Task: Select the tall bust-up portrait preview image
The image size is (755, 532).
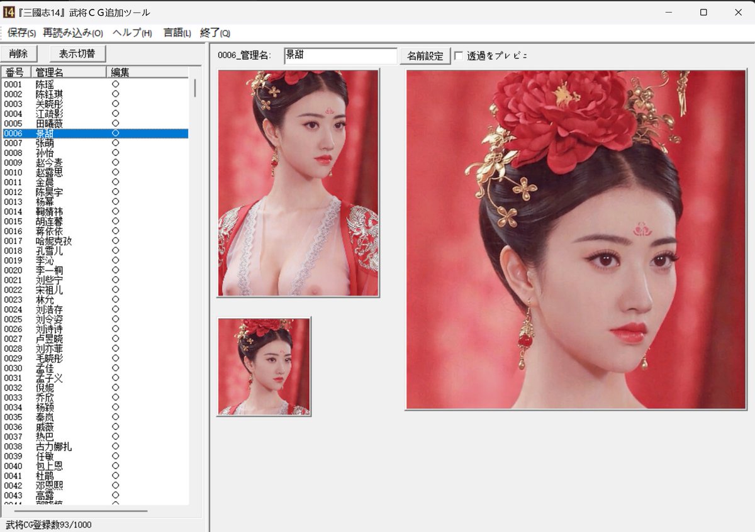Action: point(298,183)
